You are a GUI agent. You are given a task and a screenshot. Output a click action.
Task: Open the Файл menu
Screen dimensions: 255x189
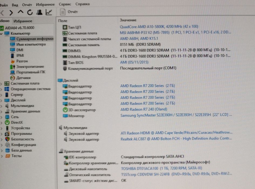tap(4, 5)
